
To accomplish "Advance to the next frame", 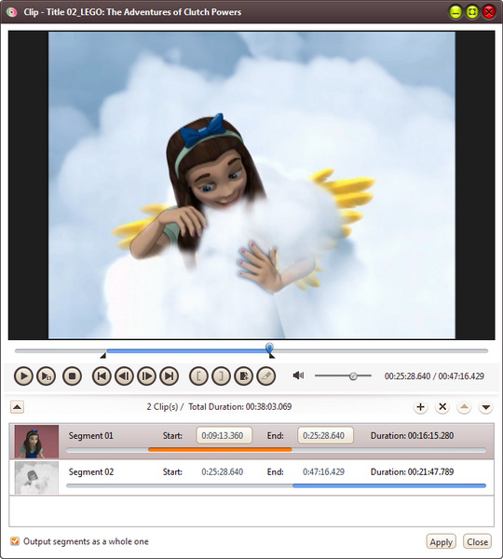I will [146, 375].
